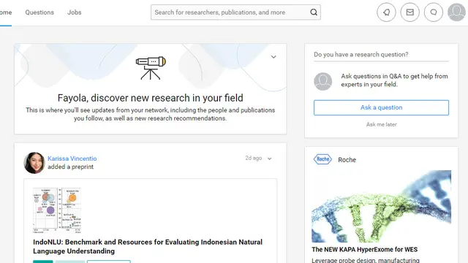Image resolution: width=468 pixels, height=263 pixels.
Task: Open the notifications bell icon
Action: click(386, 12)
